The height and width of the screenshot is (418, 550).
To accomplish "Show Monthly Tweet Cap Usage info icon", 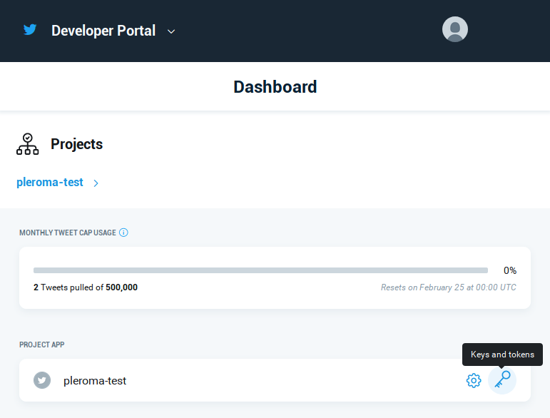I will pyautogui.click(x=123, y=233).
